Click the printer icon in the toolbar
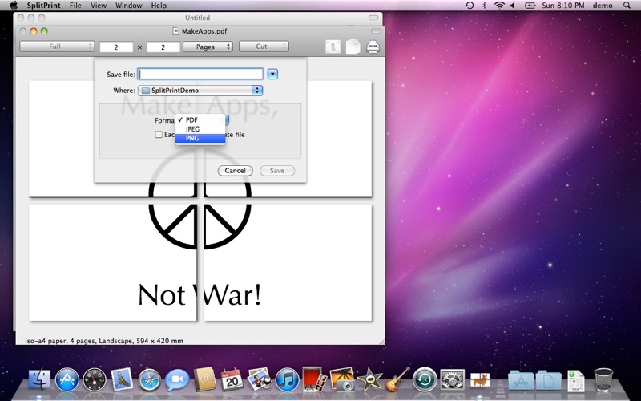Viewport: 641px width, 401px height. click(x=373, y=47)
